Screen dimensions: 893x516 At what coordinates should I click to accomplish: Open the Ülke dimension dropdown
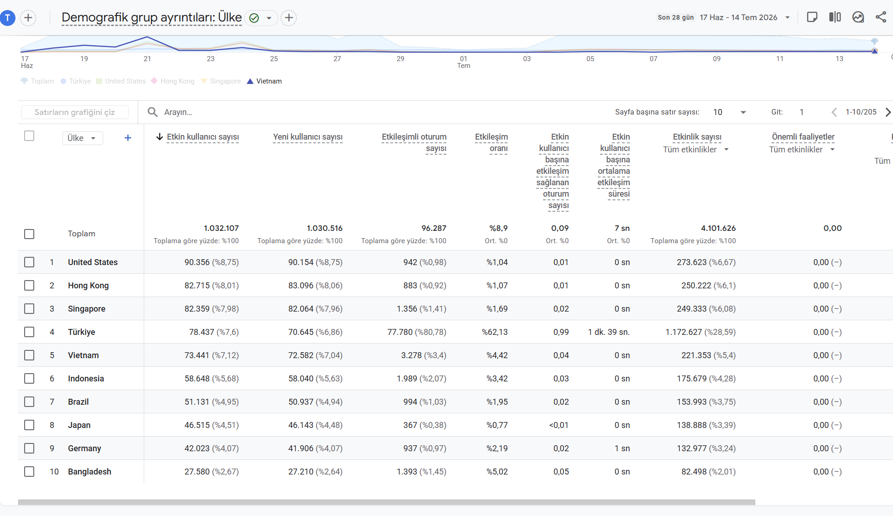(x=83, y=138)
